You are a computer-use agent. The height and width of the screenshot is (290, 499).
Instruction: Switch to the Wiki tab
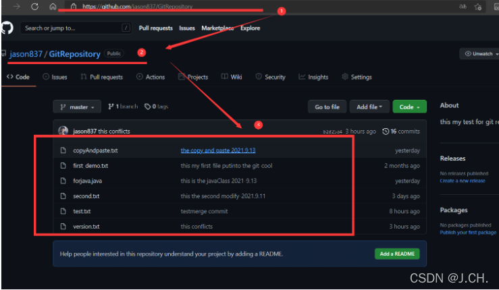[232, 77]
